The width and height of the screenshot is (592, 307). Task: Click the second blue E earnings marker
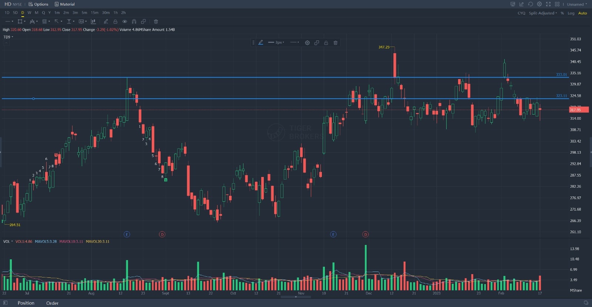click(333, 234)
